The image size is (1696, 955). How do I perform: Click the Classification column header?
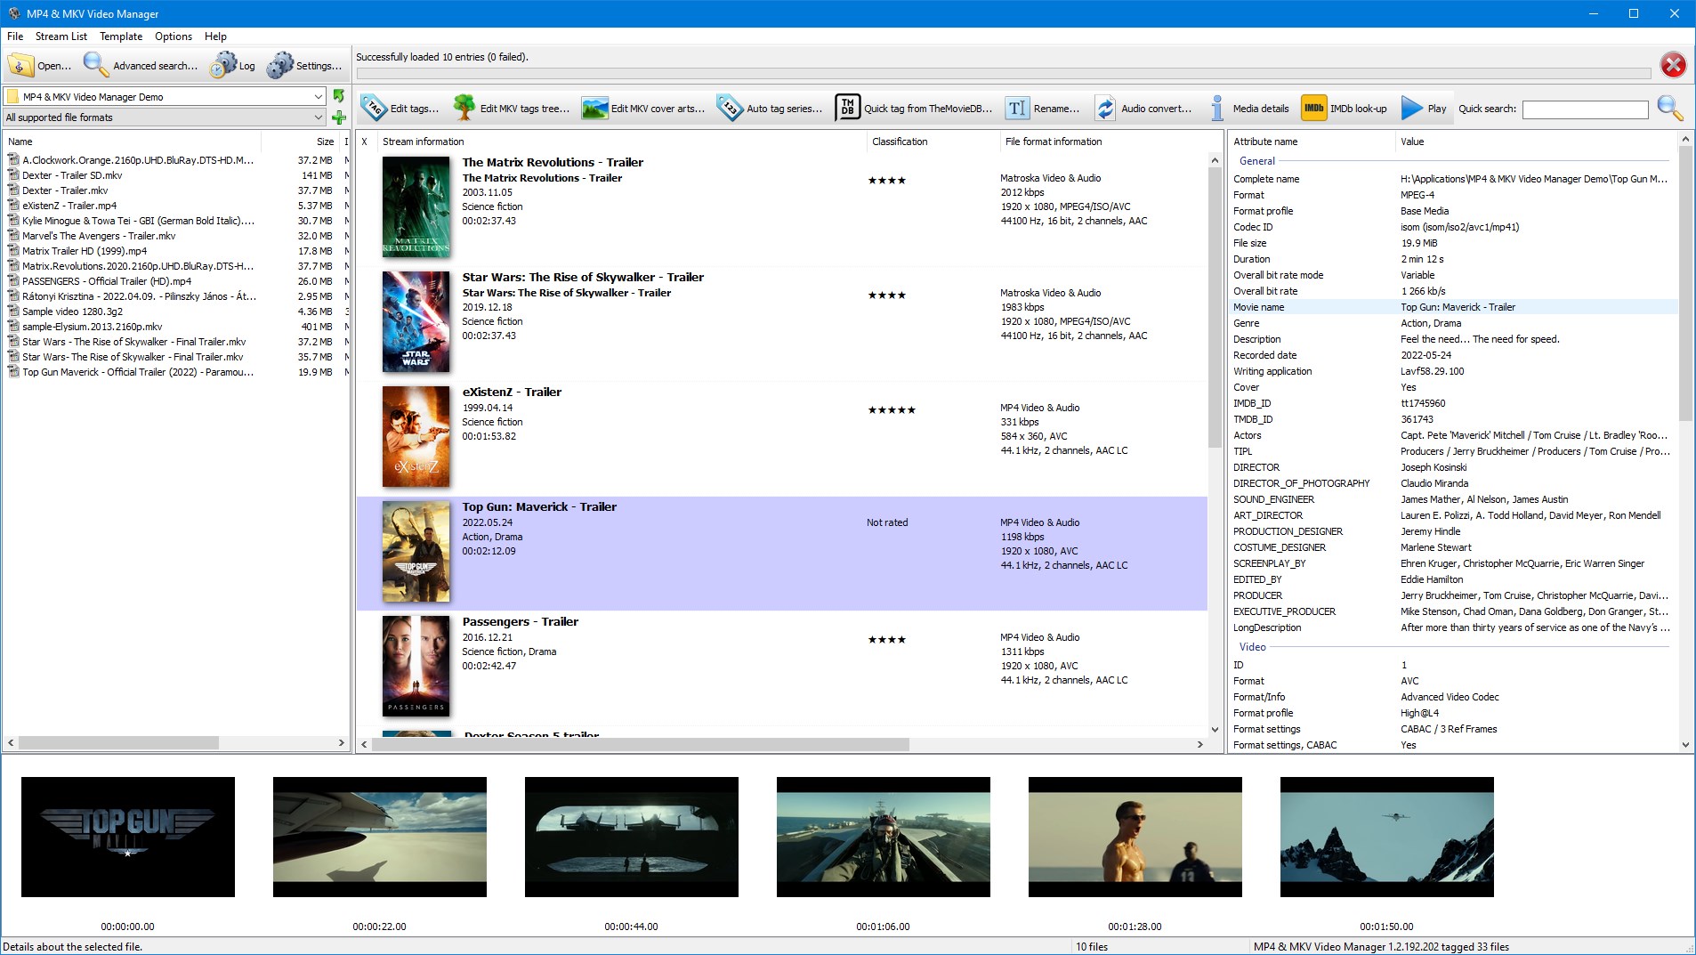[933, 142]
